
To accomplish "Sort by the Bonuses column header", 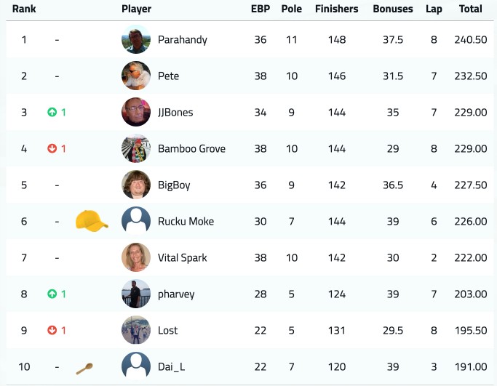I will click(393, 9).
